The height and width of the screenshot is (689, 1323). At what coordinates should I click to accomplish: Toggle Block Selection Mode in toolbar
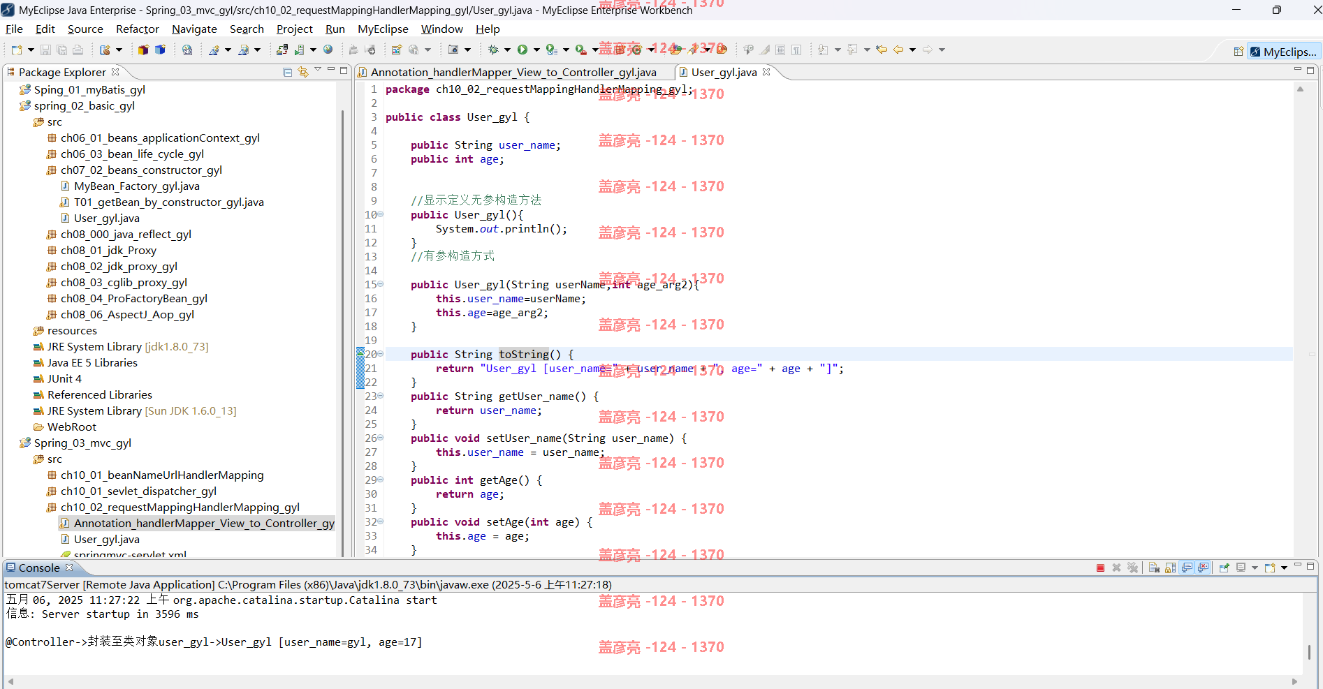coord(780,50)
